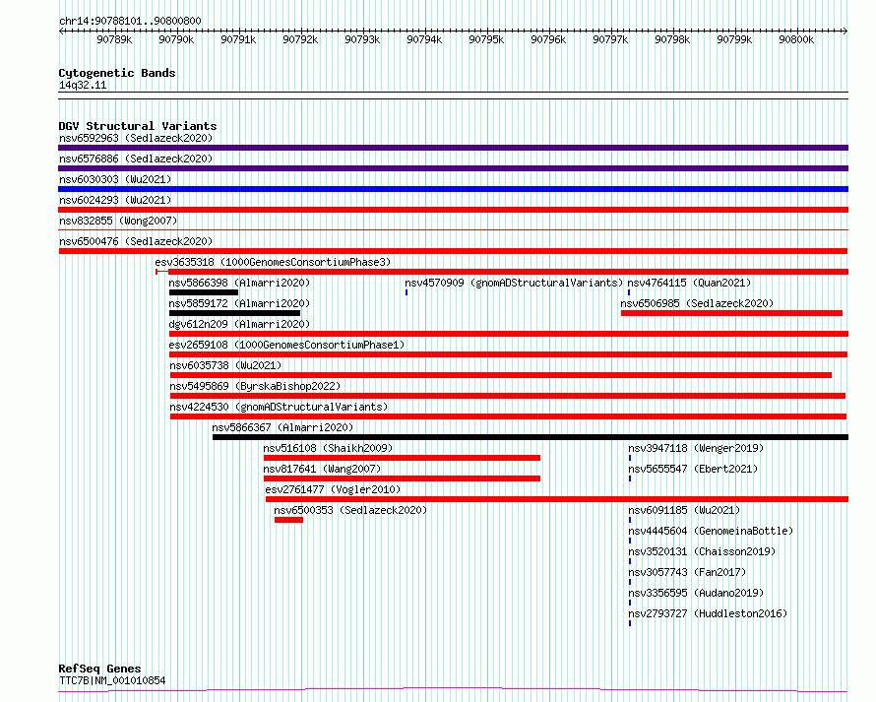
Task: Open variant nsv3947118 (Wenger2019) label
Action: click(x=696, y=448)
